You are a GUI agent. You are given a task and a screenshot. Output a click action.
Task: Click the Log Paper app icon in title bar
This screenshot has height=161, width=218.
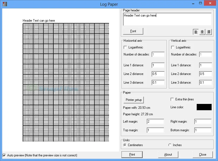pos(5,4)
